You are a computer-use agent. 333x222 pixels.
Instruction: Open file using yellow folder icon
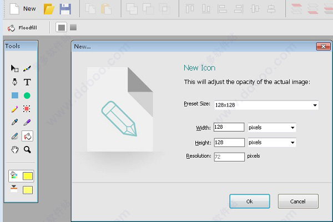49,9
